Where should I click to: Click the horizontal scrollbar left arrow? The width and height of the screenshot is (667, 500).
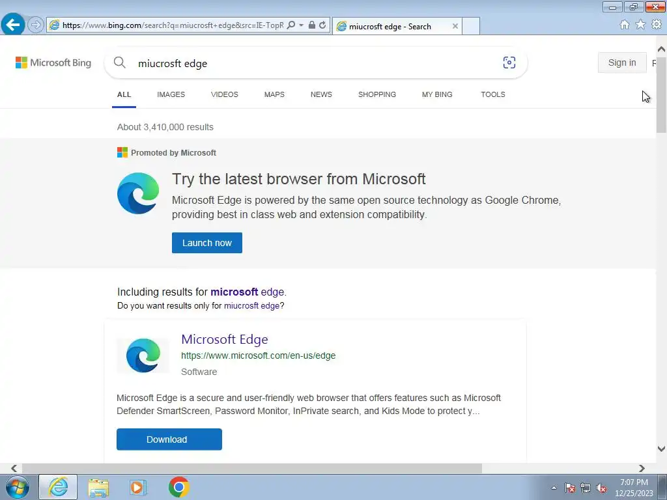[x=14, y=468]
